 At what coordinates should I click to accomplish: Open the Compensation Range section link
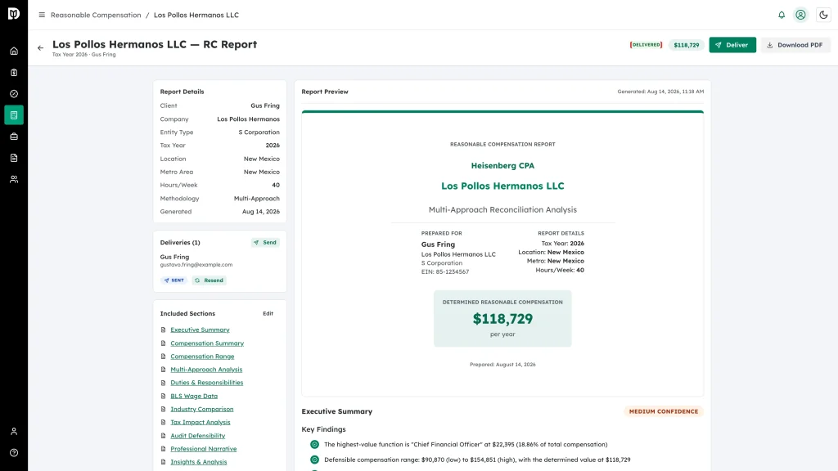(x=202, y=357)
